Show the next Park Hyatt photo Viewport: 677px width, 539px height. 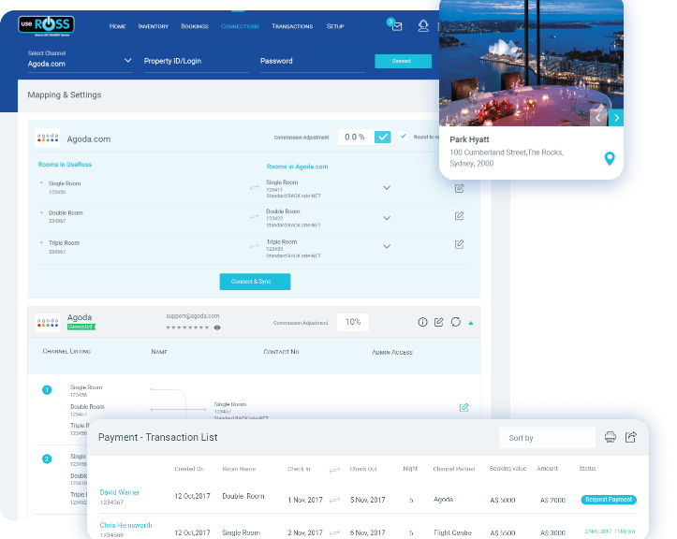[616, 118]
